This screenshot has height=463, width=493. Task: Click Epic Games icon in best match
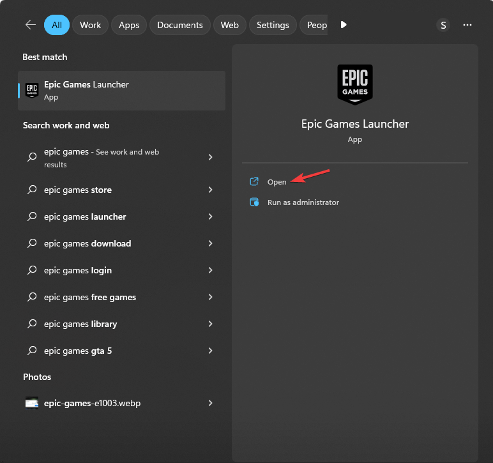[32, 91]
